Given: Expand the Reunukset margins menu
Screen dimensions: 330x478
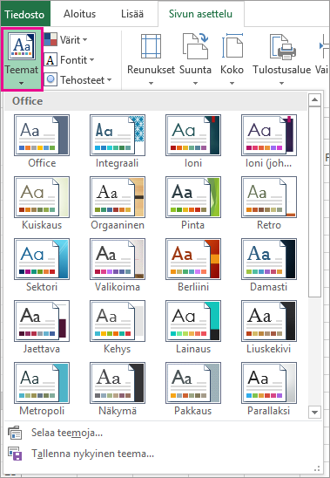Looking at the screenshot, I should pos(151,59).
